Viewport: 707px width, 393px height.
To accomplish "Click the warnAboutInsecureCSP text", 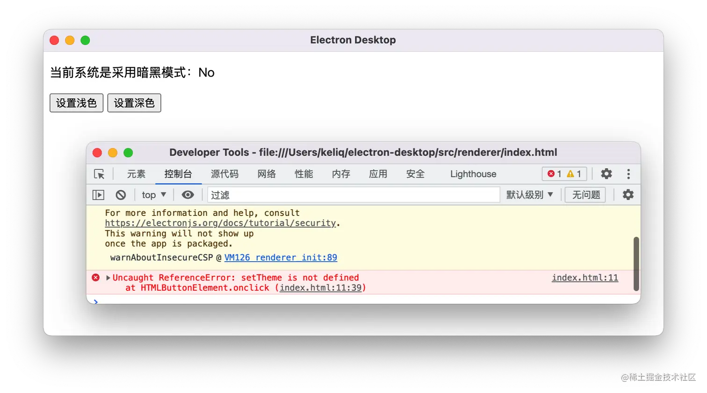I will 161,257.
